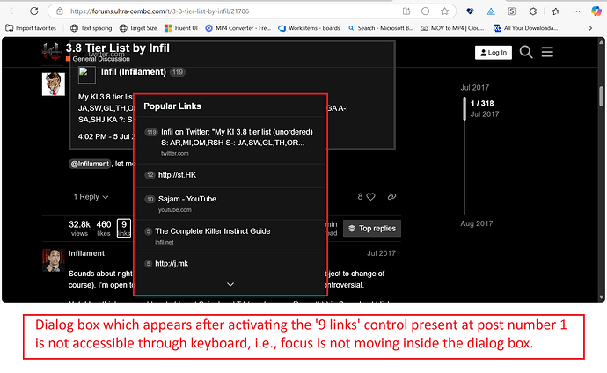Click the address bar smiley-face icon
This screenshot has width=607, height=373.
point(425,11)
